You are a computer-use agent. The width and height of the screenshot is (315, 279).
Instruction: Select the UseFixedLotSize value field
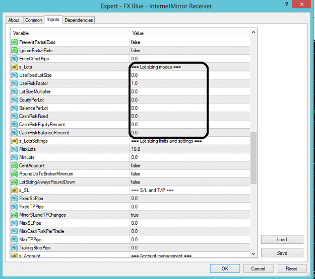tap(190, 75)
